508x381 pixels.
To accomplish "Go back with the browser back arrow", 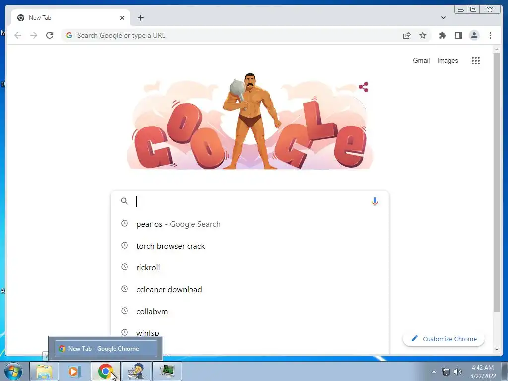I will click(18, 35).
